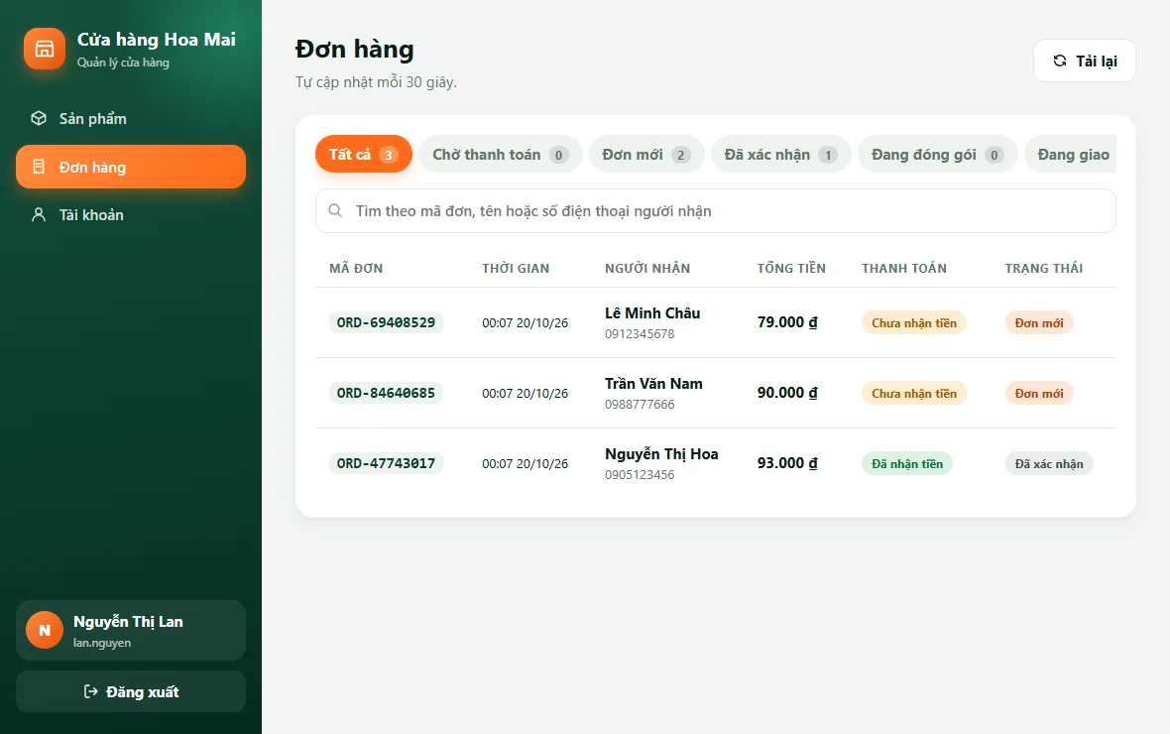Click the refresh arrows icon in Tải lại

coord(1060,61)
